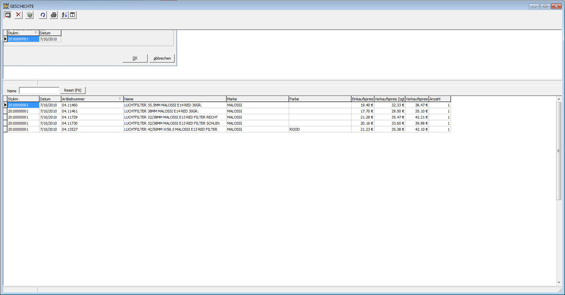
Task: Select article number 04.13527
Action: 92,129
